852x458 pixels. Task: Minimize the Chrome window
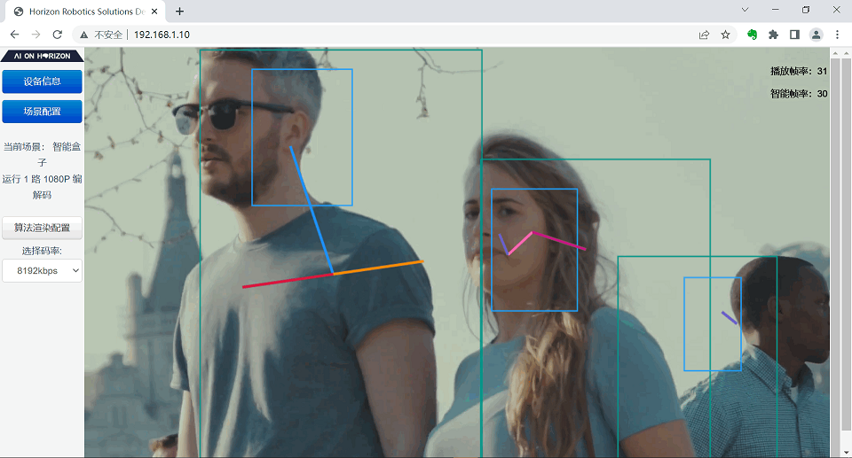(x=776, y=10)
